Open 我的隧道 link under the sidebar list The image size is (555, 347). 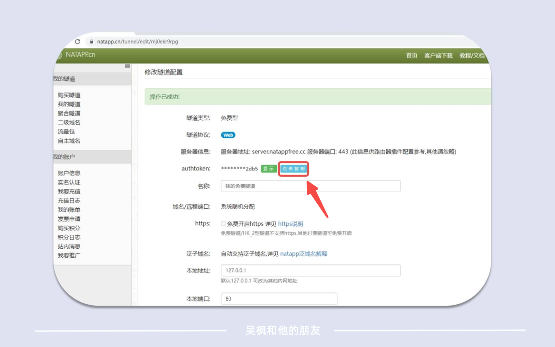pos(69,104)
